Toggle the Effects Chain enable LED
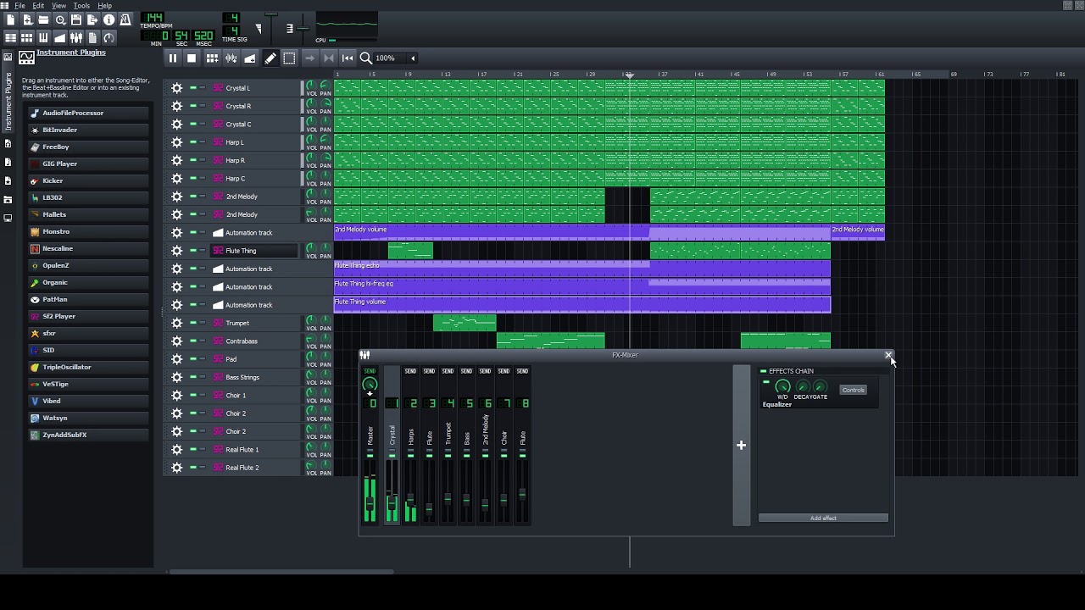The height and width of the screenshot is (610, 1085). [763, 371]
